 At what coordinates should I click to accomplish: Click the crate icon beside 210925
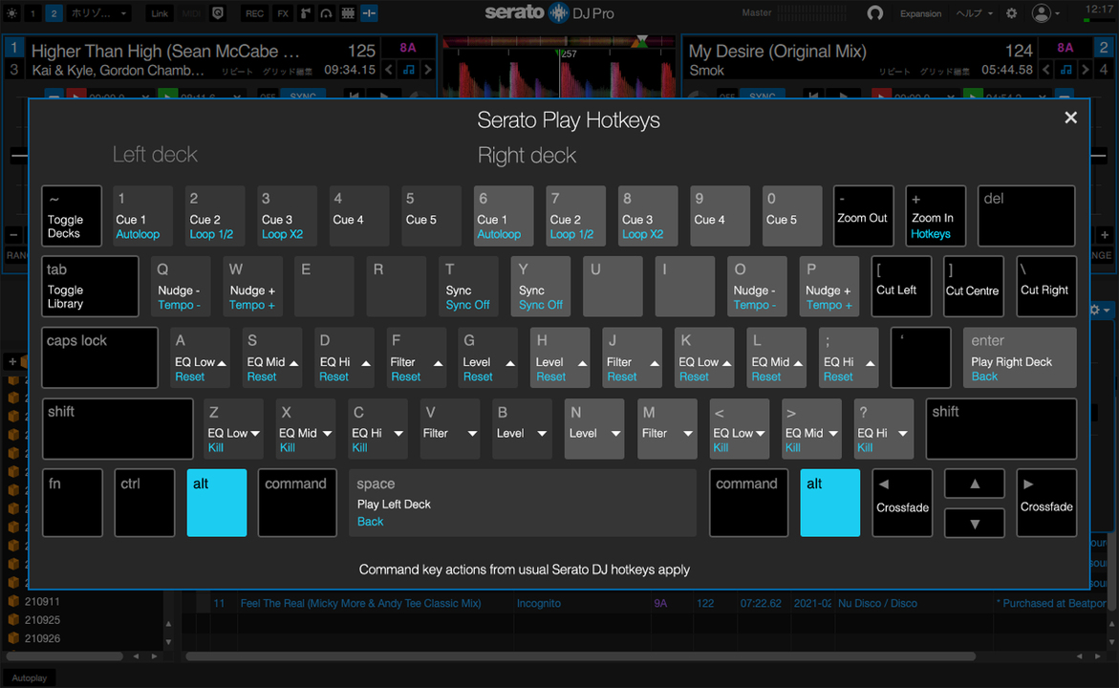(x=12, y=620)
